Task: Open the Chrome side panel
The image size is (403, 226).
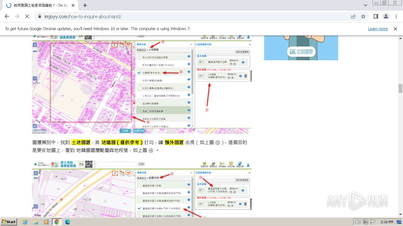Action: point(376,16)
